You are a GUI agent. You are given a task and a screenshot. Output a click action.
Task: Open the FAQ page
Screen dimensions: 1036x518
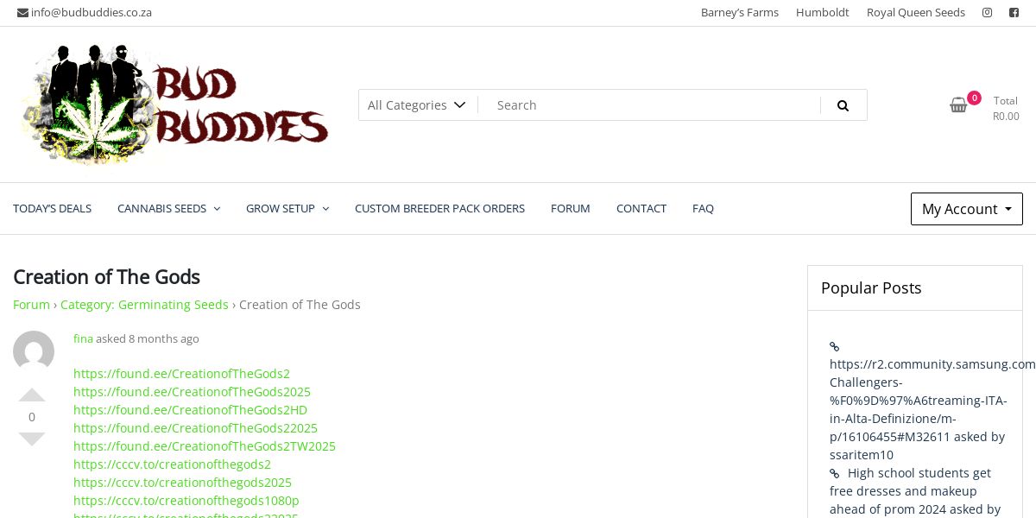703,208
